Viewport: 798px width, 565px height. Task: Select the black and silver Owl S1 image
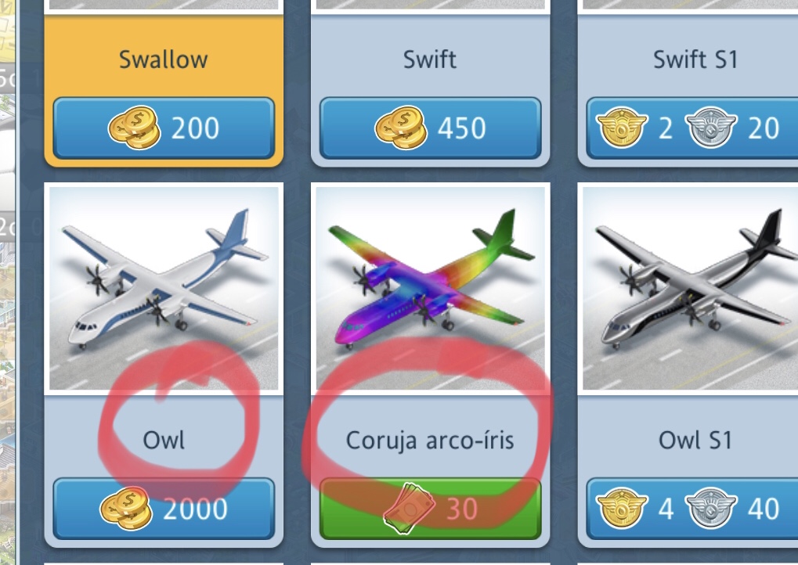pyautogui.click(x=690, y=288)
